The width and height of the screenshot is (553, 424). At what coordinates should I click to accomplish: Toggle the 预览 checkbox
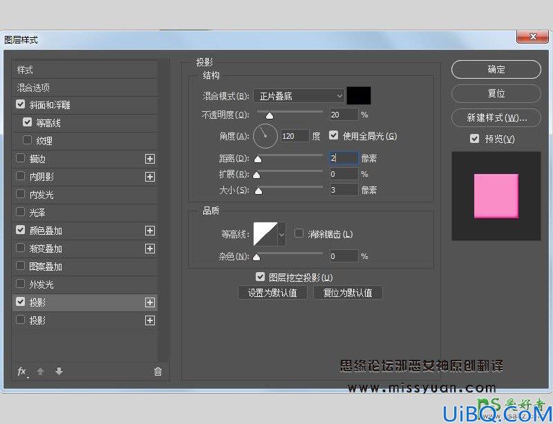point(475,139)
